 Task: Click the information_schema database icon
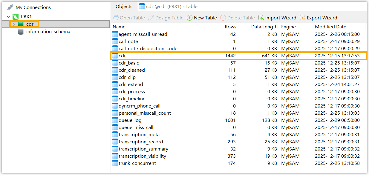[21, 32]
